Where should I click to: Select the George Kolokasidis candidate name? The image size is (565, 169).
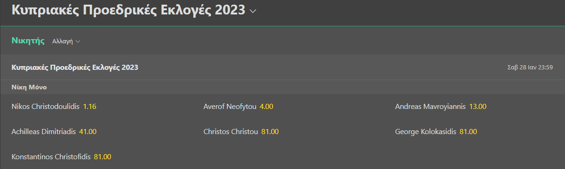pos(426,132)
